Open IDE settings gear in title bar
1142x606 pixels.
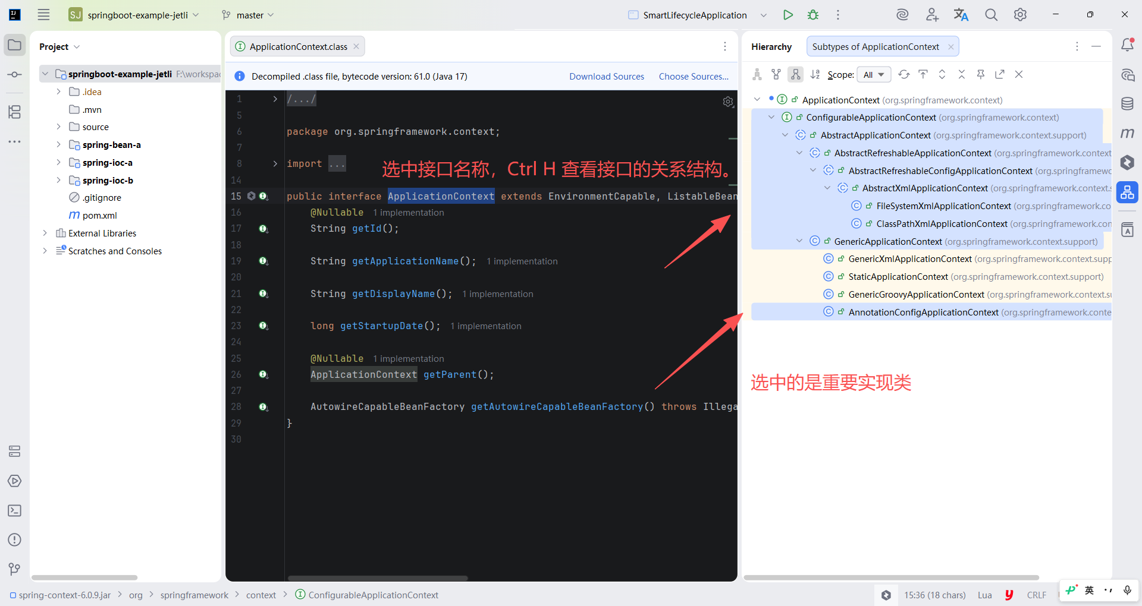1020,15
